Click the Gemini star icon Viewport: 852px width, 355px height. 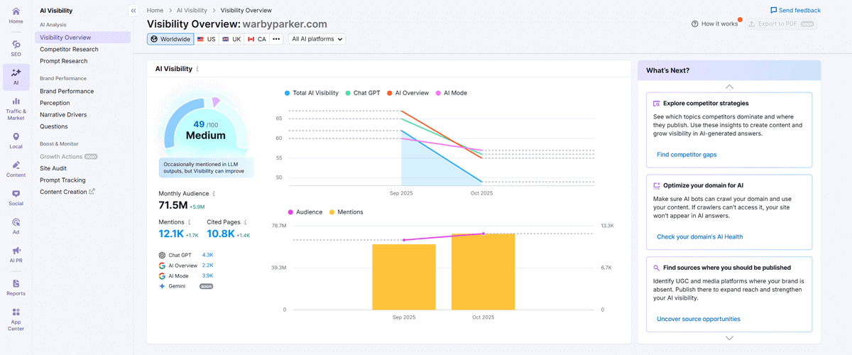point(163,286)
